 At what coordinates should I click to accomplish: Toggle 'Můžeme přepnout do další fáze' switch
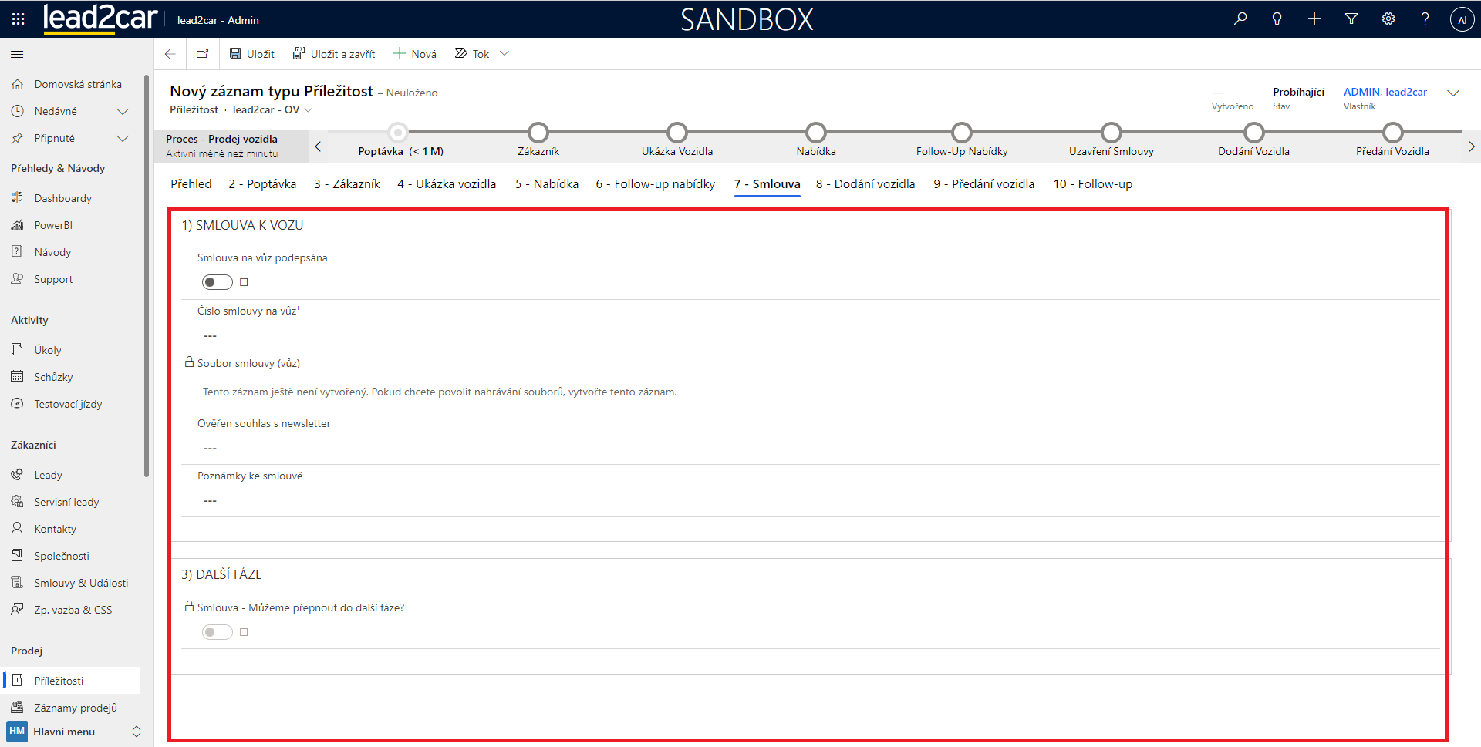pos(218,632)
